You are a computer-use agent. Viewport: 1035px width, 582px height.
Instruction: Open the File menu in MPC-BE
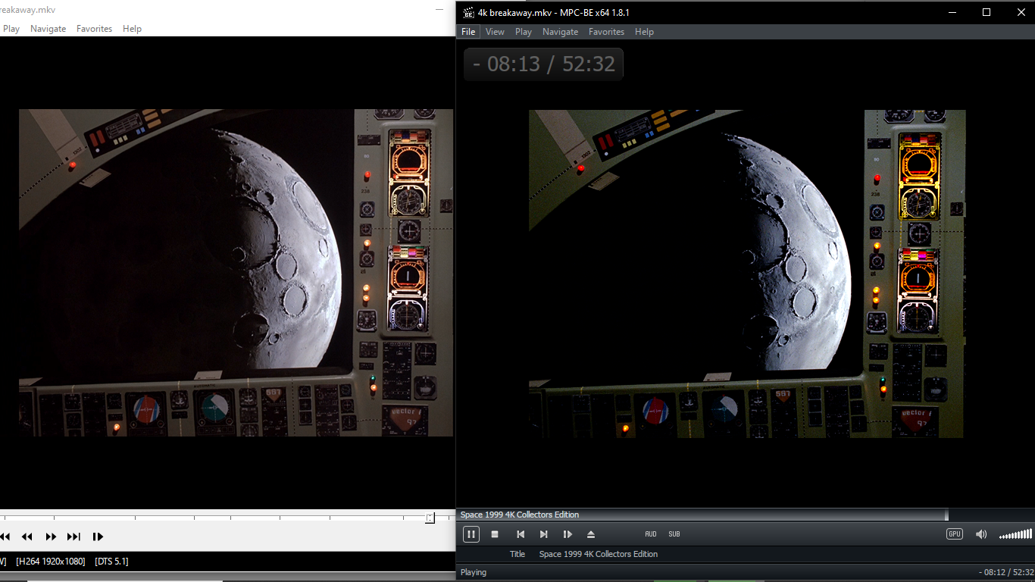pyautogui.click(x=468, y=32)
